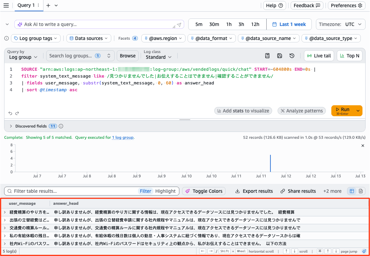370x256 pixels.
Task: Open the @aws.region facet dropdown
Action: click(163, 38)
